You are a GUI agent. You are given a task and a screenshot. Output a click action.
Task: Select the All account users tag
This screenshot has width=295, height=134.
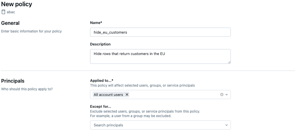(108, 95)
